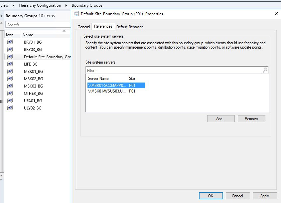Click the site P01 cell of MSK01-WSUS03 row
The height and width of the screenshot is (203, 281).
tap(132, 91)
